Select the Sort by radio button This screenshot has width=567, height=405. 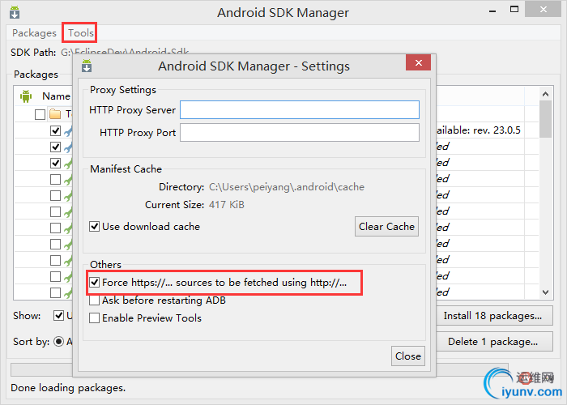(58, 341)
